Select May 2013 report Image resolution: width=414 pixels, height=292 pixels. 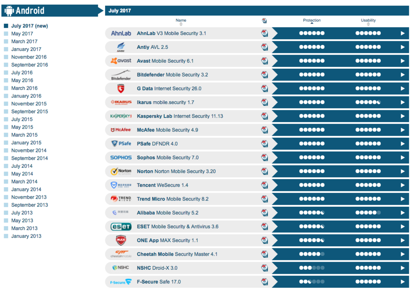click(22, 220)
